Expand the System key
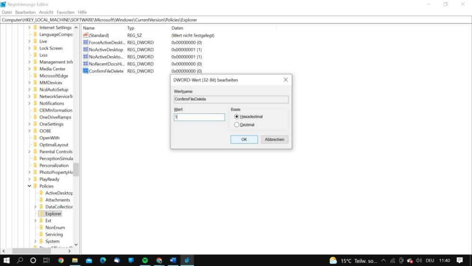 point(35,241)
